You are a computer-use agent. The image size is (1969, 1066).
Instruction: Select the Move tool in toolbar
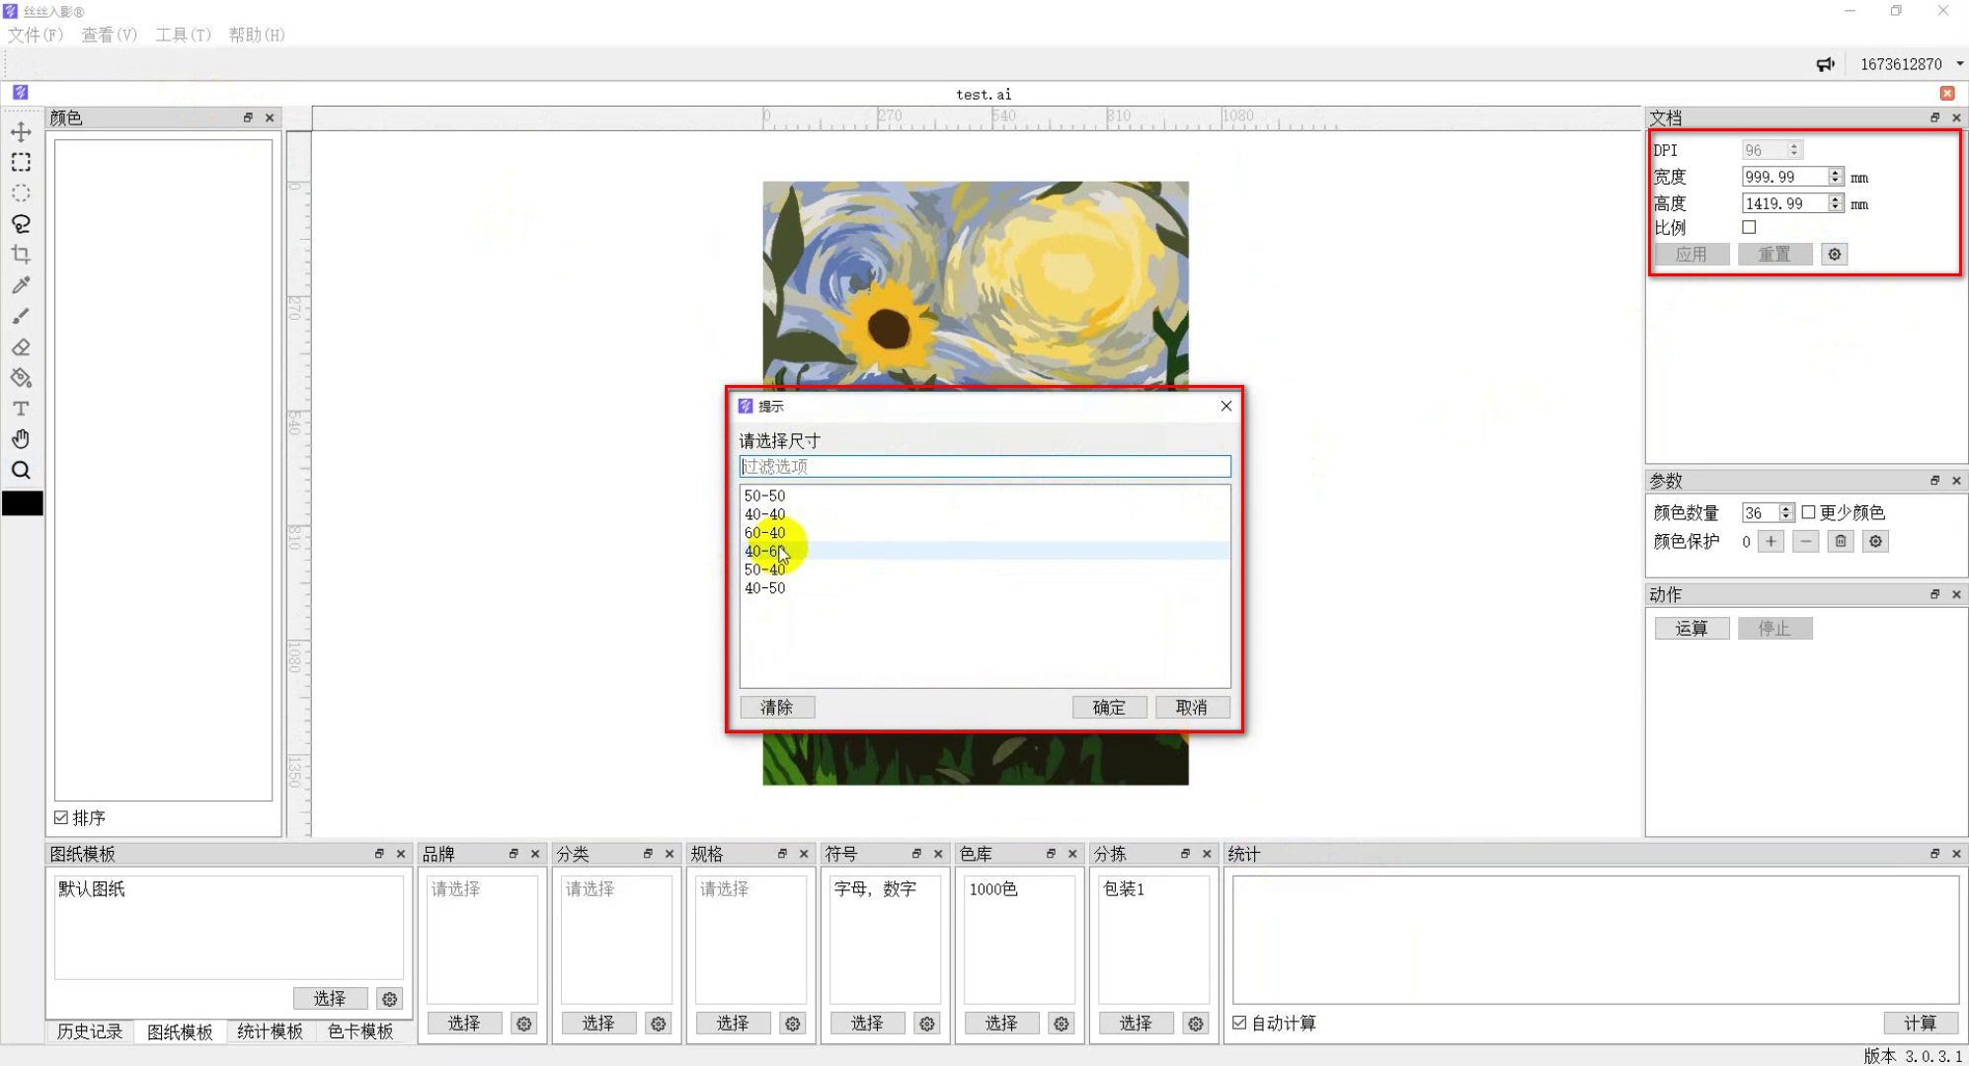pyautogui.click(x=21, y=131)
